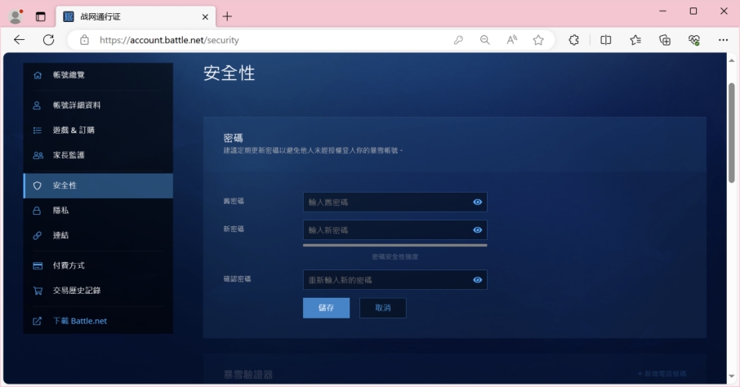Click the address bar URL
This screenshot has width=740, height=387.
click(x=169, y=40)
